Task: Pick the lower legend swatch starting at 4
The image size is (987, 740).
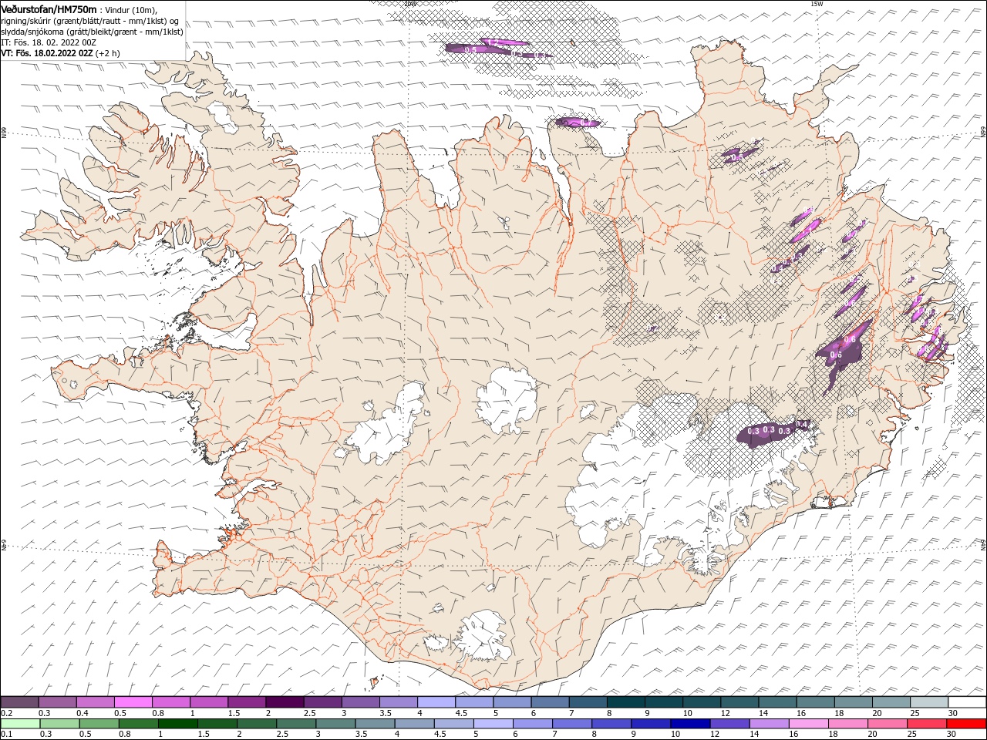Action: pos(414,724)
